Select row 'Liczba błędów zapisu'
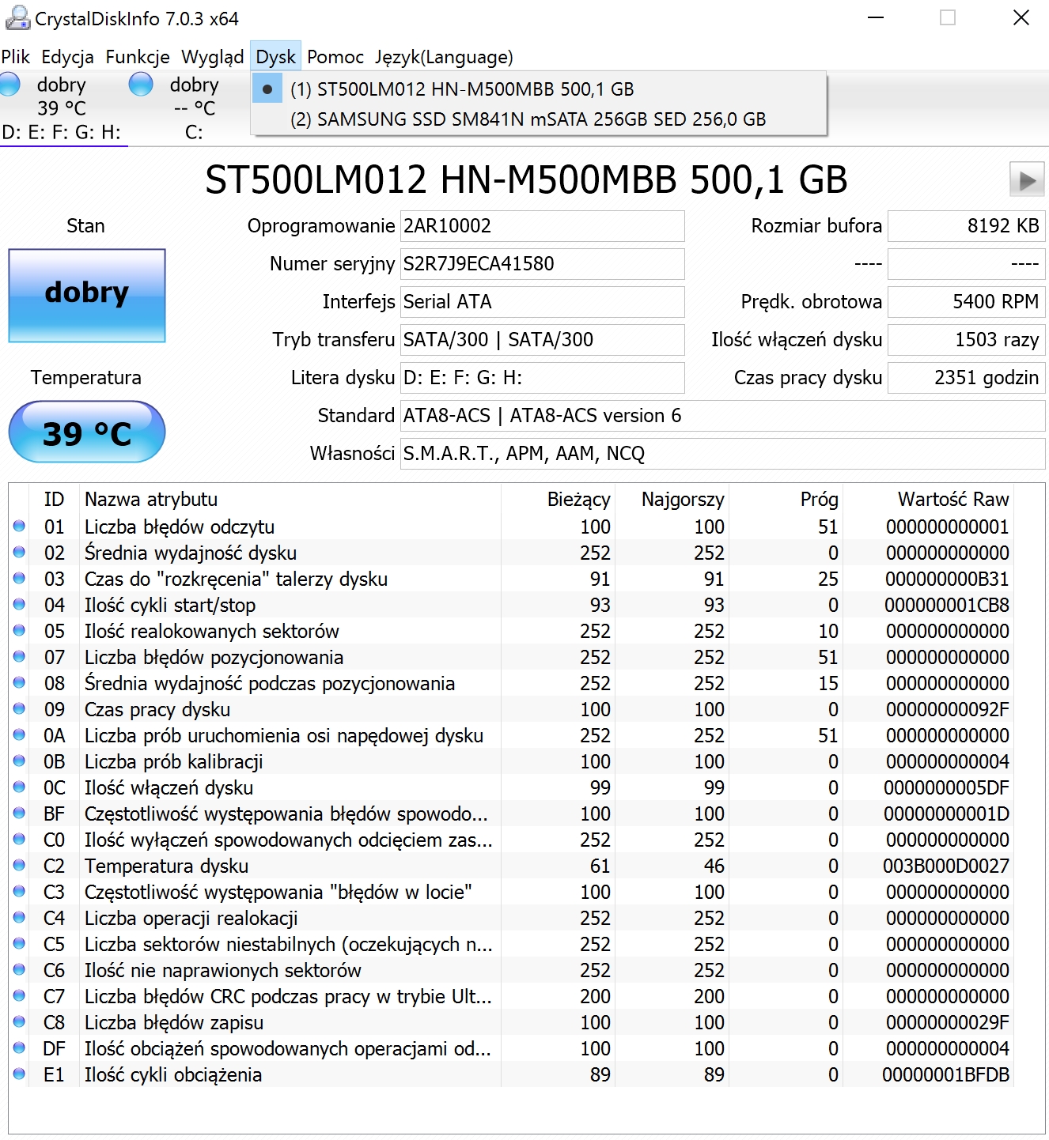1049x1140 pixels. [x=512, y=1022]
